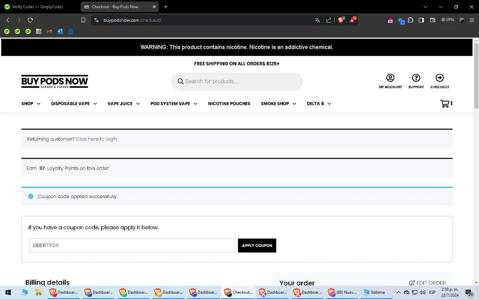Click the page vertical scrollbar thumb
Image resolution: width=479 pixels, height=299 pixels.
476,76
